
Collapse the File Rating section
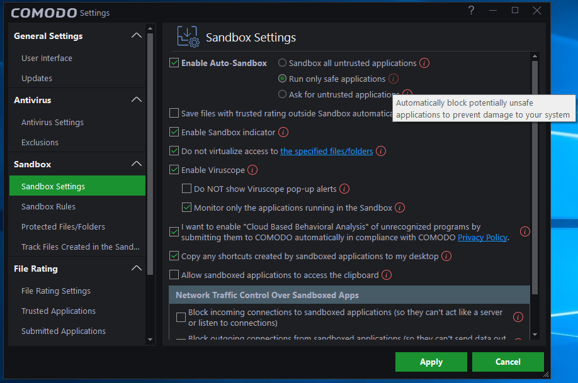[136, 269]
